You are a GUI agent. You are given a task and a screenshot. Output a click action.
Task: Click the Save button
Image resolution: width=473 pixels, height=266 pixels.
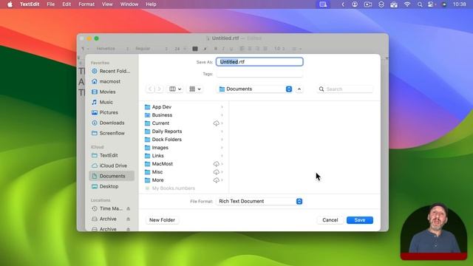360,220
